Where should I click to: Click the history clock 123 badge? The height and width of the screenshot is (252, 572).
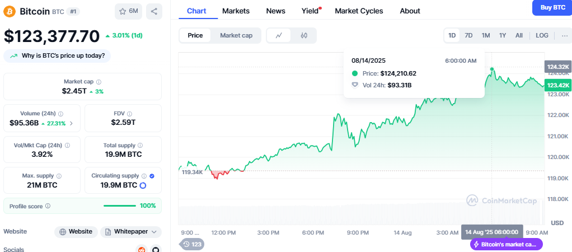point(191,244)
